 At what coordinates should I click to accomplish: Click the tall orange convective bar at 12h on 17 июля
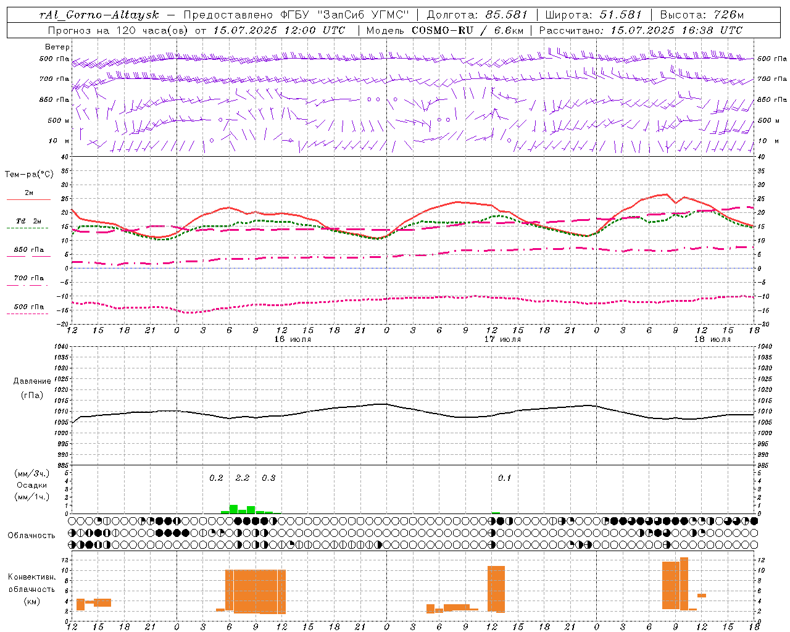pos(496,589)
